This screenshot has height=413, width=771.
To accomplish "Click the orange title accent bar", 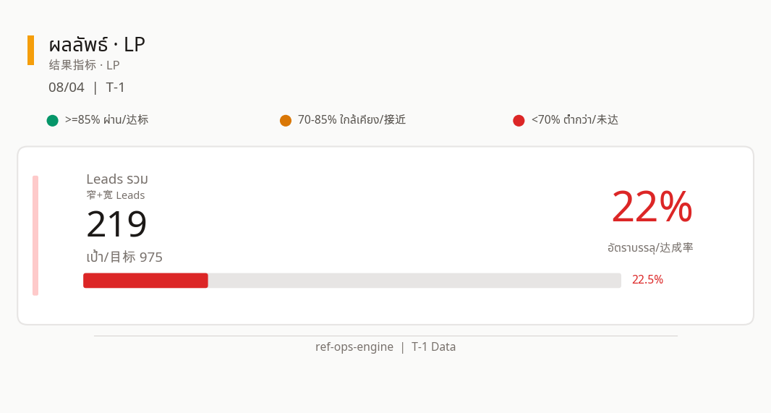I will tap(30, 50).
